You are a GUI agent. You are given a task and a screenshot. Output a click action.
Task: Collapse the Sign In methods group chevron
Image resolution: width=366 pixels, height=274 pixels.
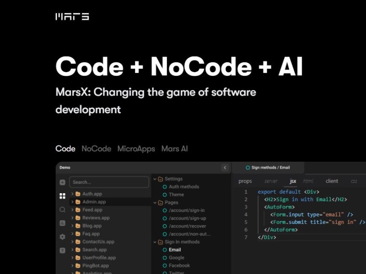(x=155, y=242)
